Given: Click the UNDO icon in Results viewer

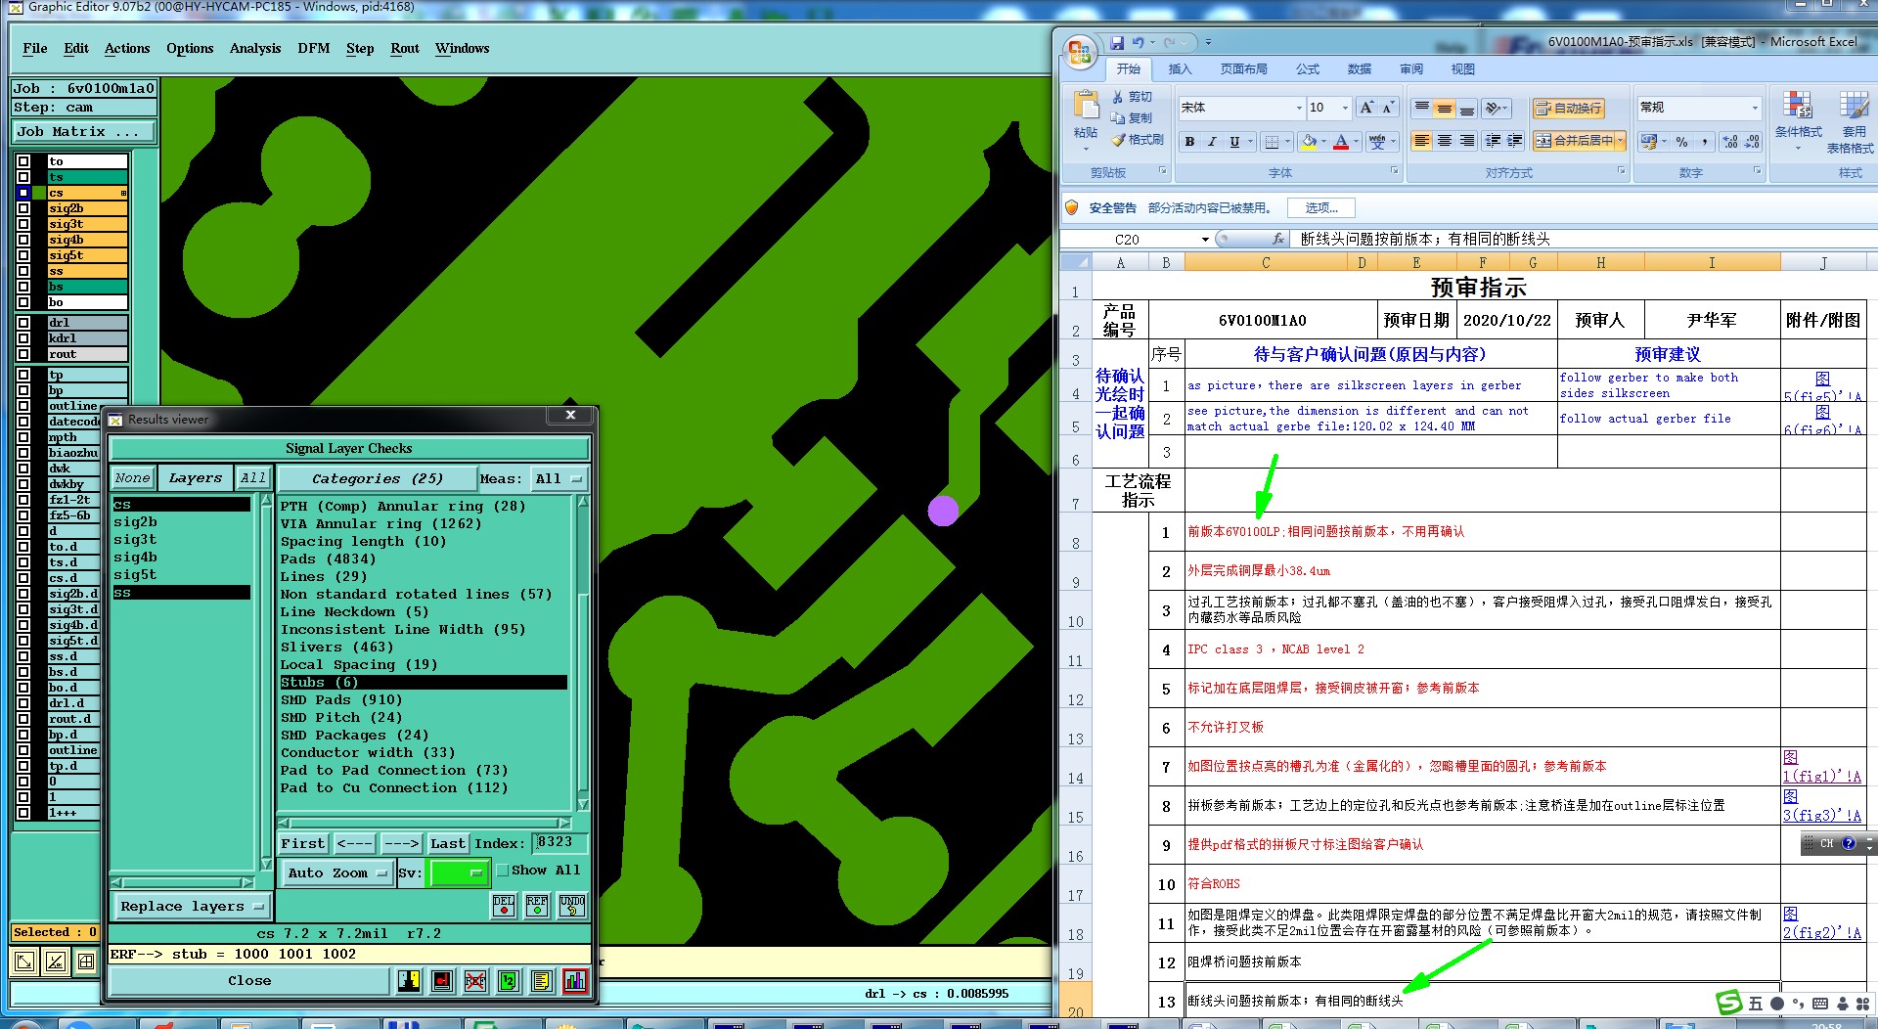Looking at the screenshot, I should pyautogui.click(x=572, y=906).
